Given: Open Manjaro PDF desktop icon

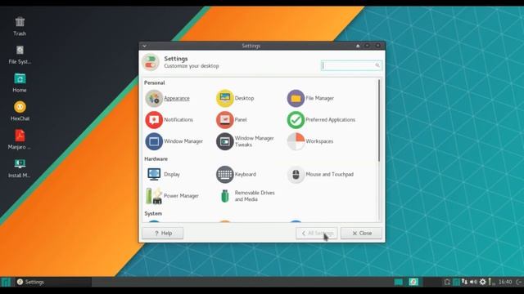Looking at the screenshot, I should (20, 140).
